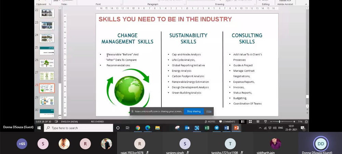The width and height of the screenshot is (342, 154).
Task: Click the Windows taskbar search box
Action: pyautogui.click(x=78, y=128)
